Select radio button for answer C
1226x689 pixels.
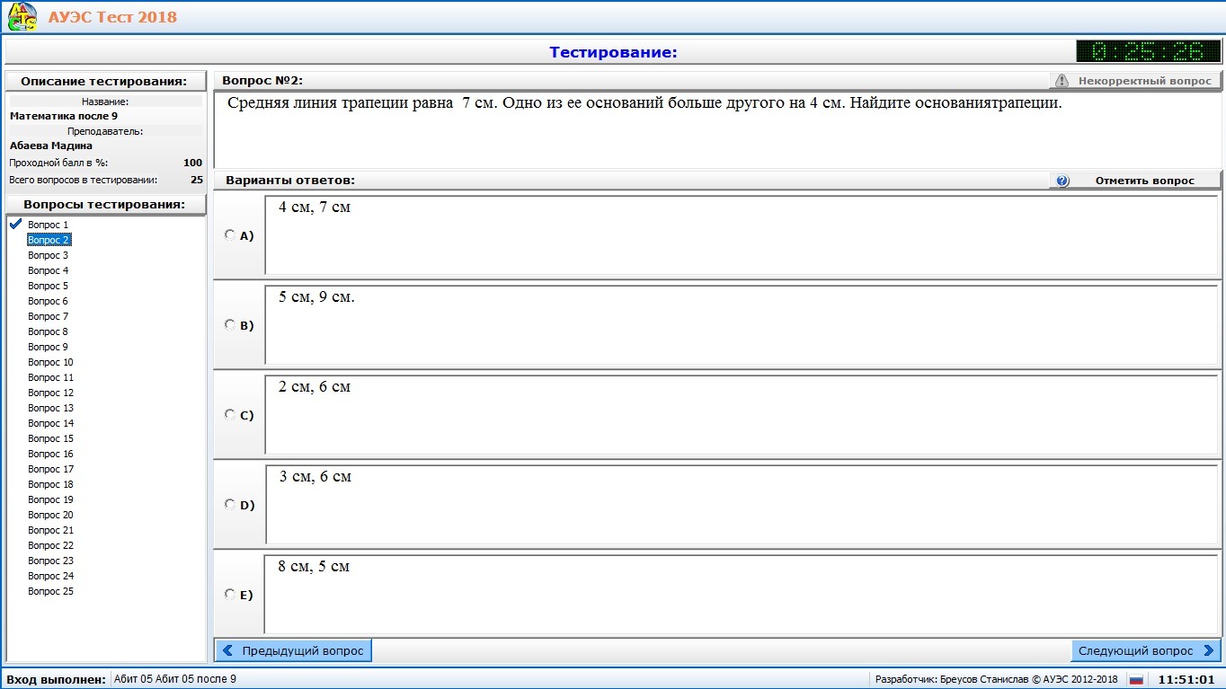point(229,414)
